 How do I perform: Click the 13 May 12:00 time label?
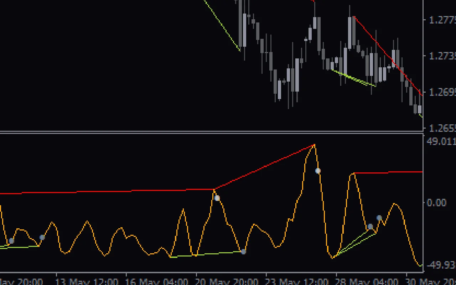(87, 281)
